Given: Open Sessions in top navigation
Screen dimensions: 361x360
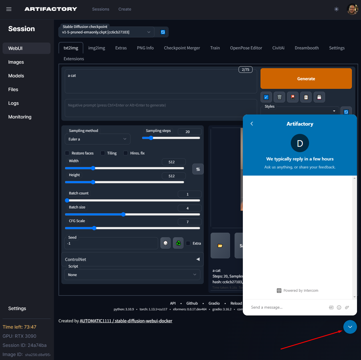Looking at the screenshot, I should click(101, 9).
